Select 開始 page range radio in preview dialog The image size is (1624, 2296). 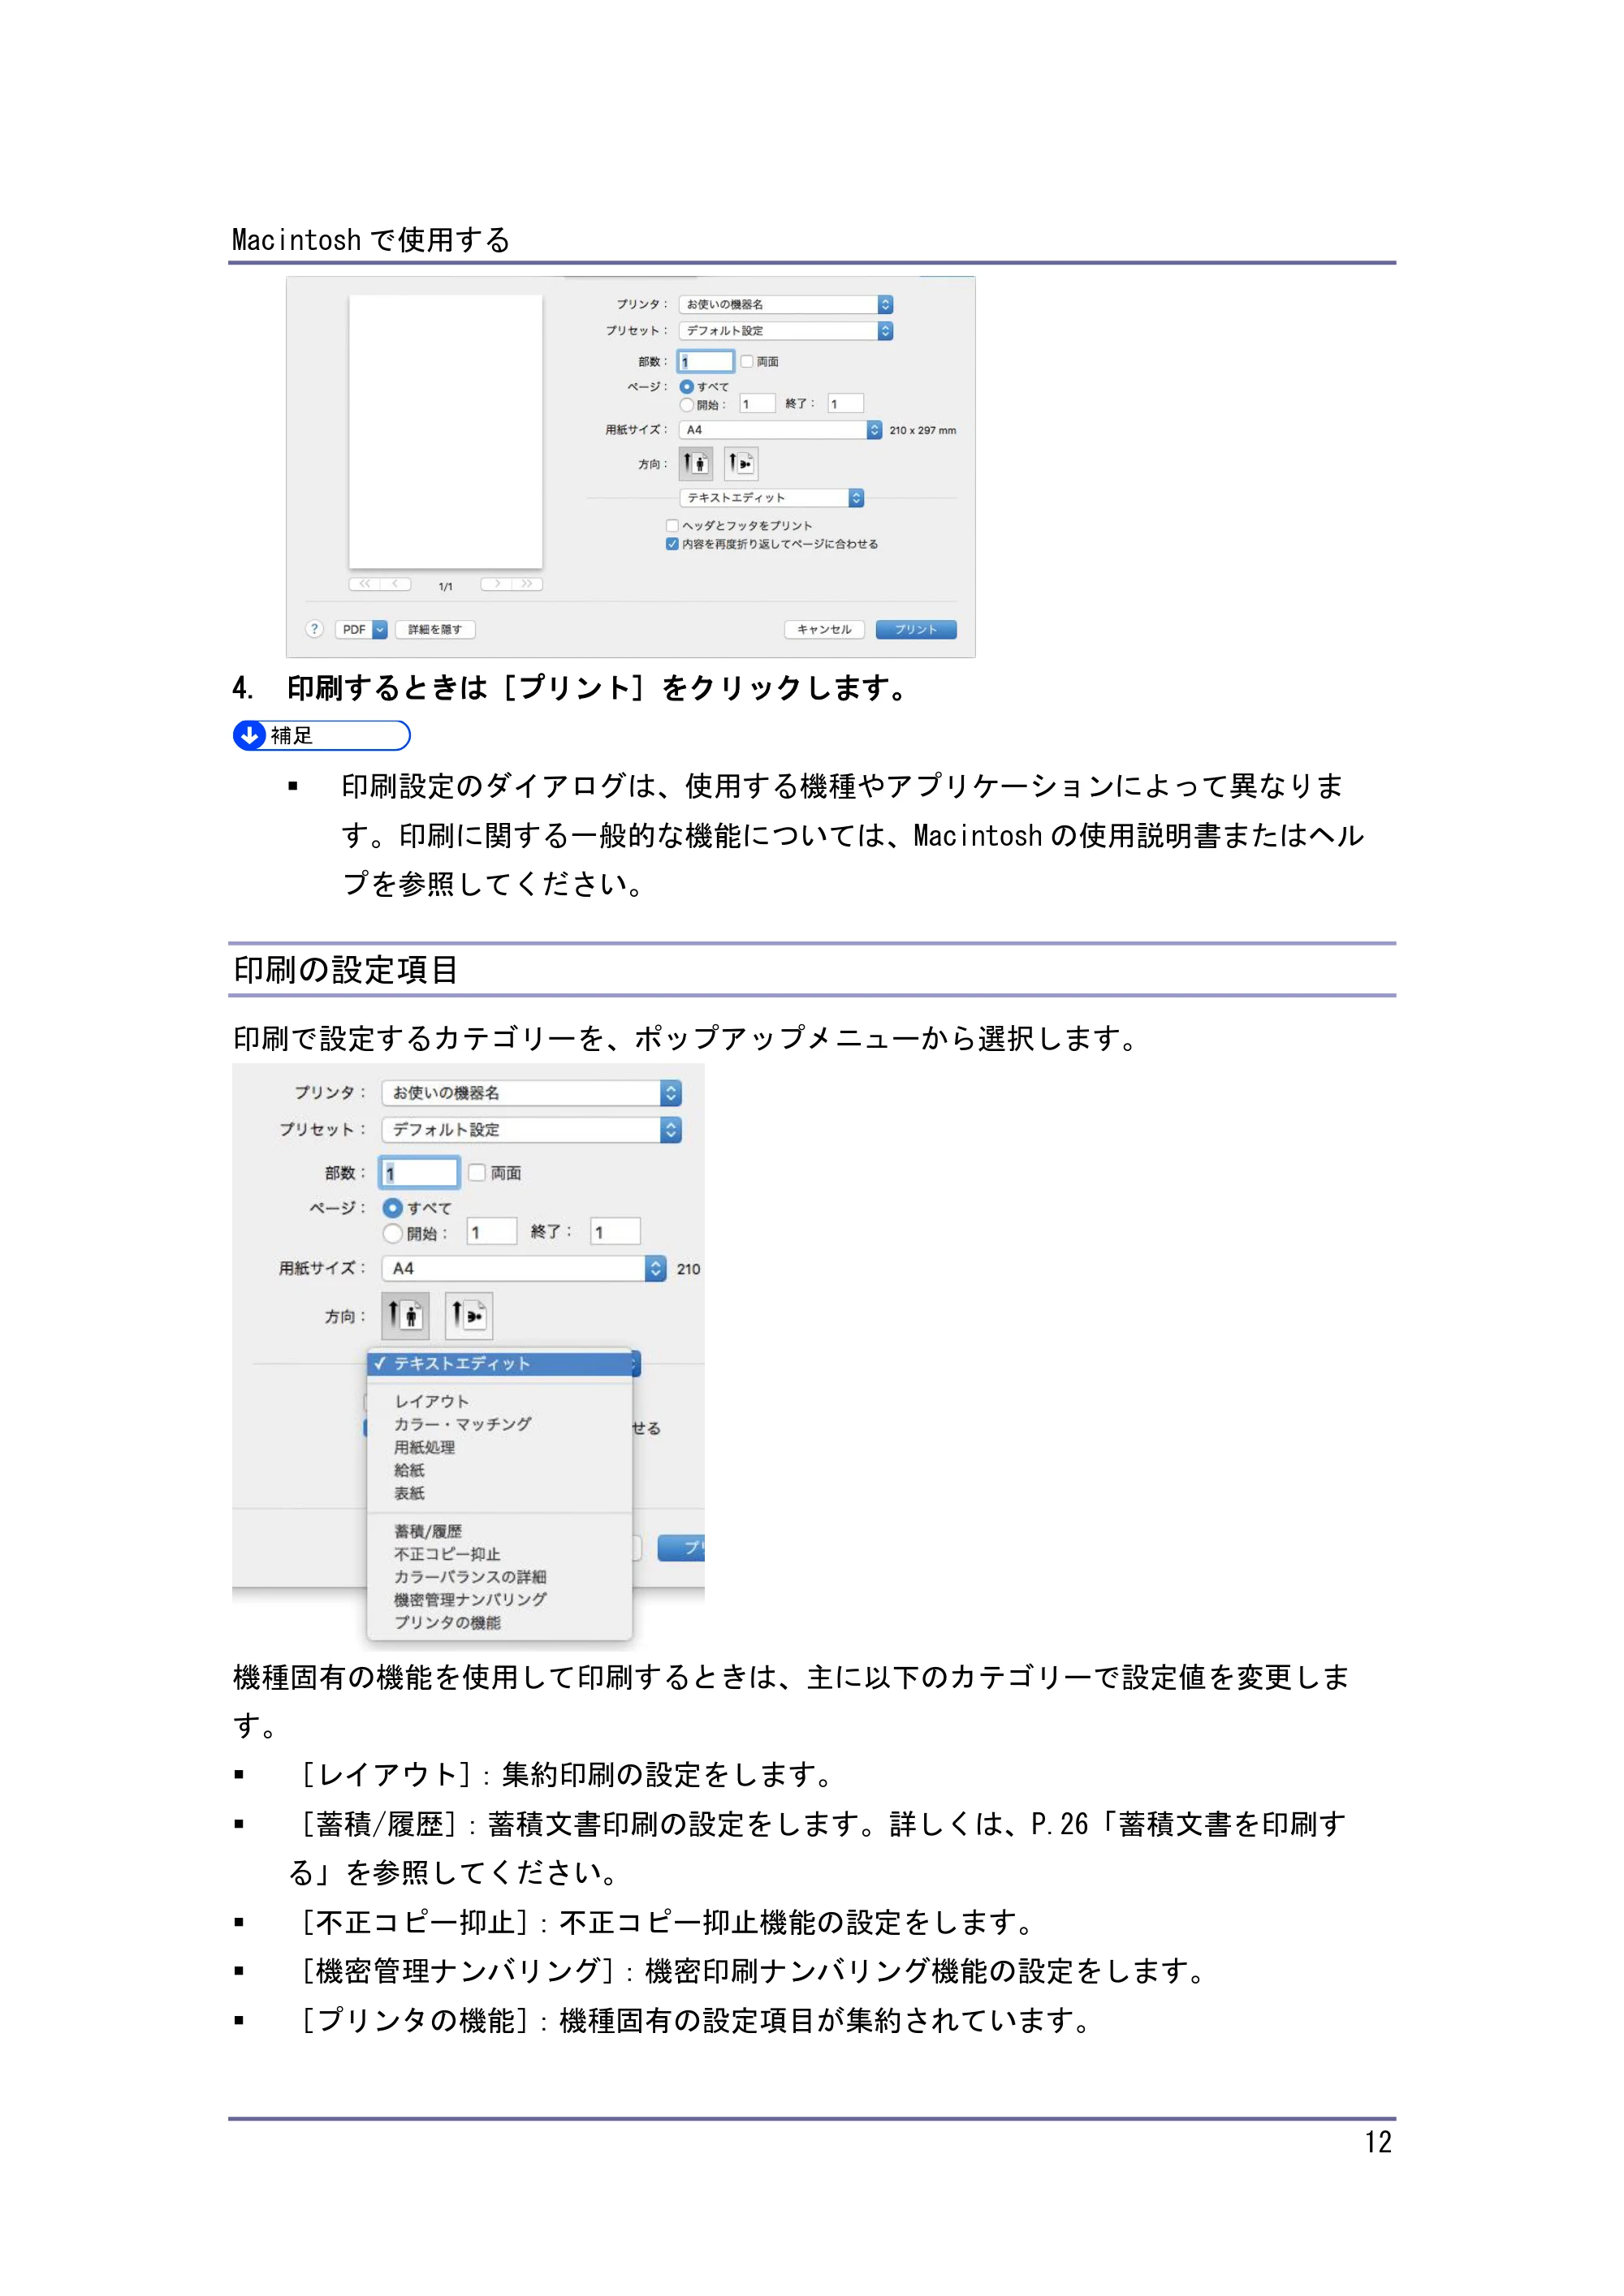click(x=686, y=404)
